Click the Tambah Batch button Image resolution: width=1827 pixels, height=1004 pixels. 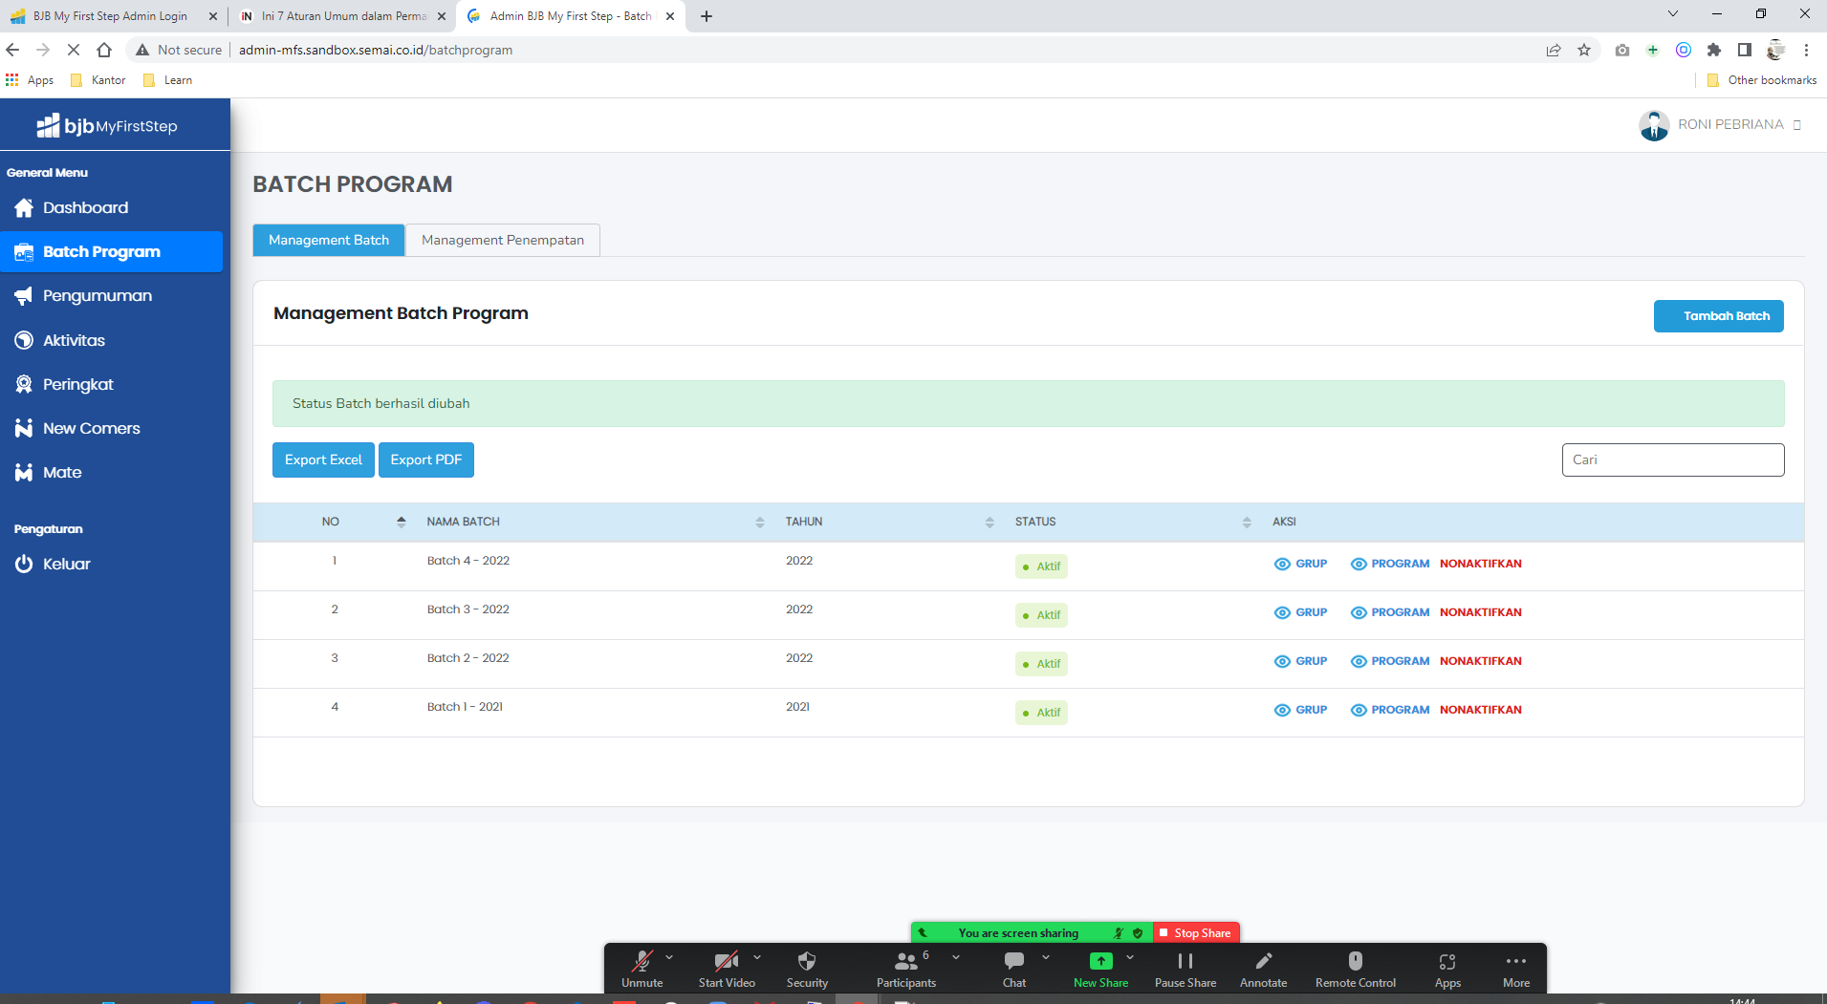pos(1718,316)
